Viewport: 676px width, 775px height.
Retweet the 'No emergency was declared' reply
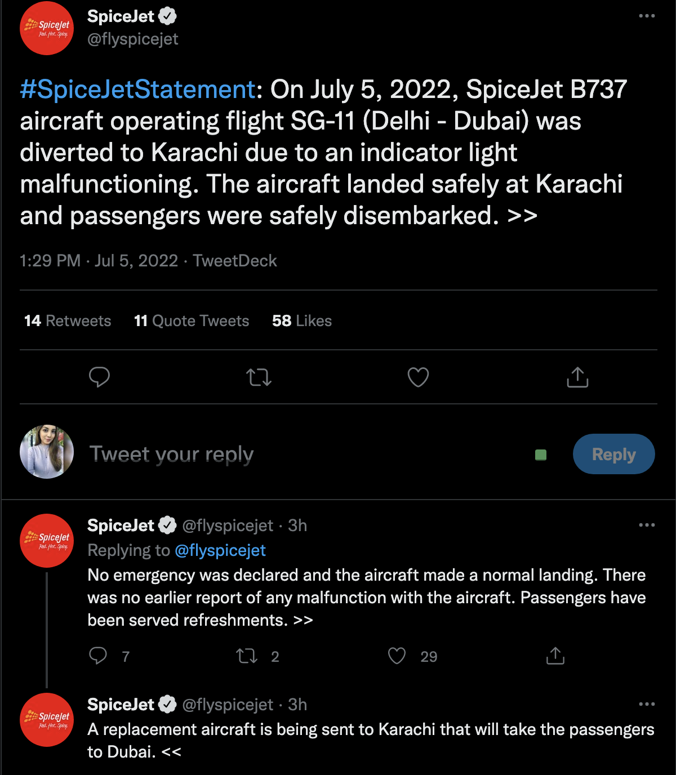click(247, 656)
